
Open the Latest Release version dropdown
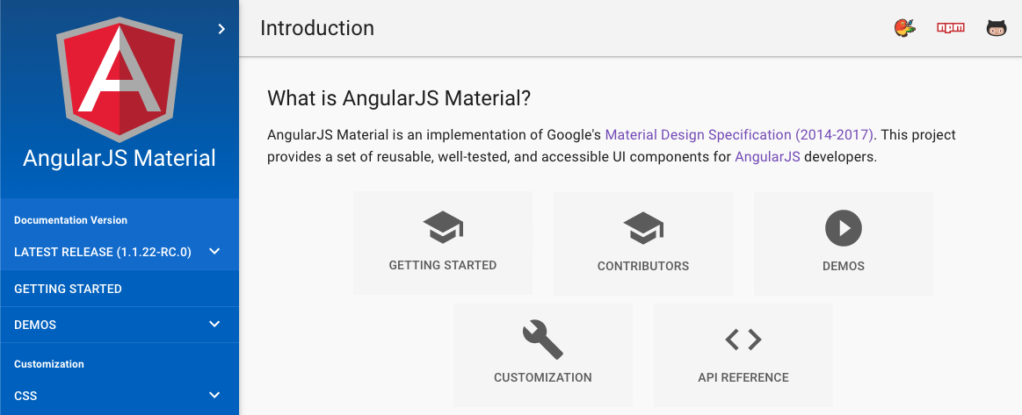120,253
